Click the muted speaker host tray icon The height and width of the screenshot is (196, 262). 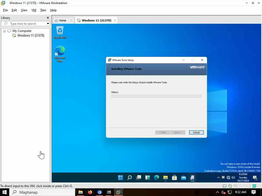pyautogui.click(x=223, y=192)
